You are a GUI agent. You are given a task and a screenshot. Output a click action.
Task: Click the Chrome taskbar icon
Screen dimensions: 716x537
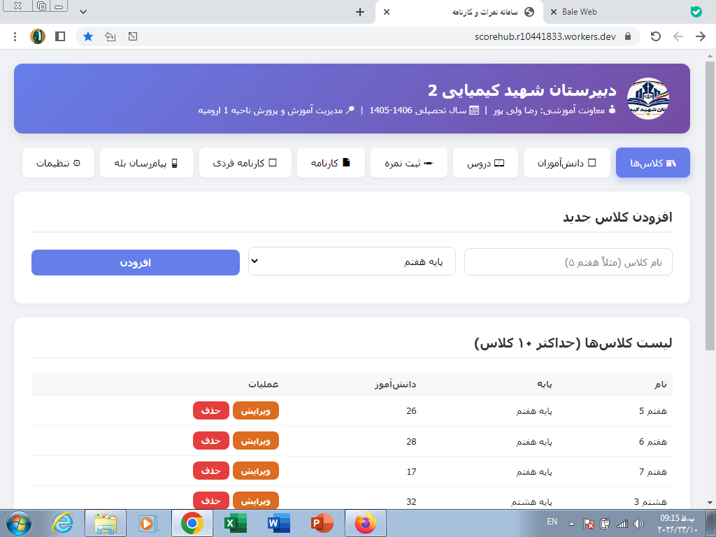pos(192,523)
